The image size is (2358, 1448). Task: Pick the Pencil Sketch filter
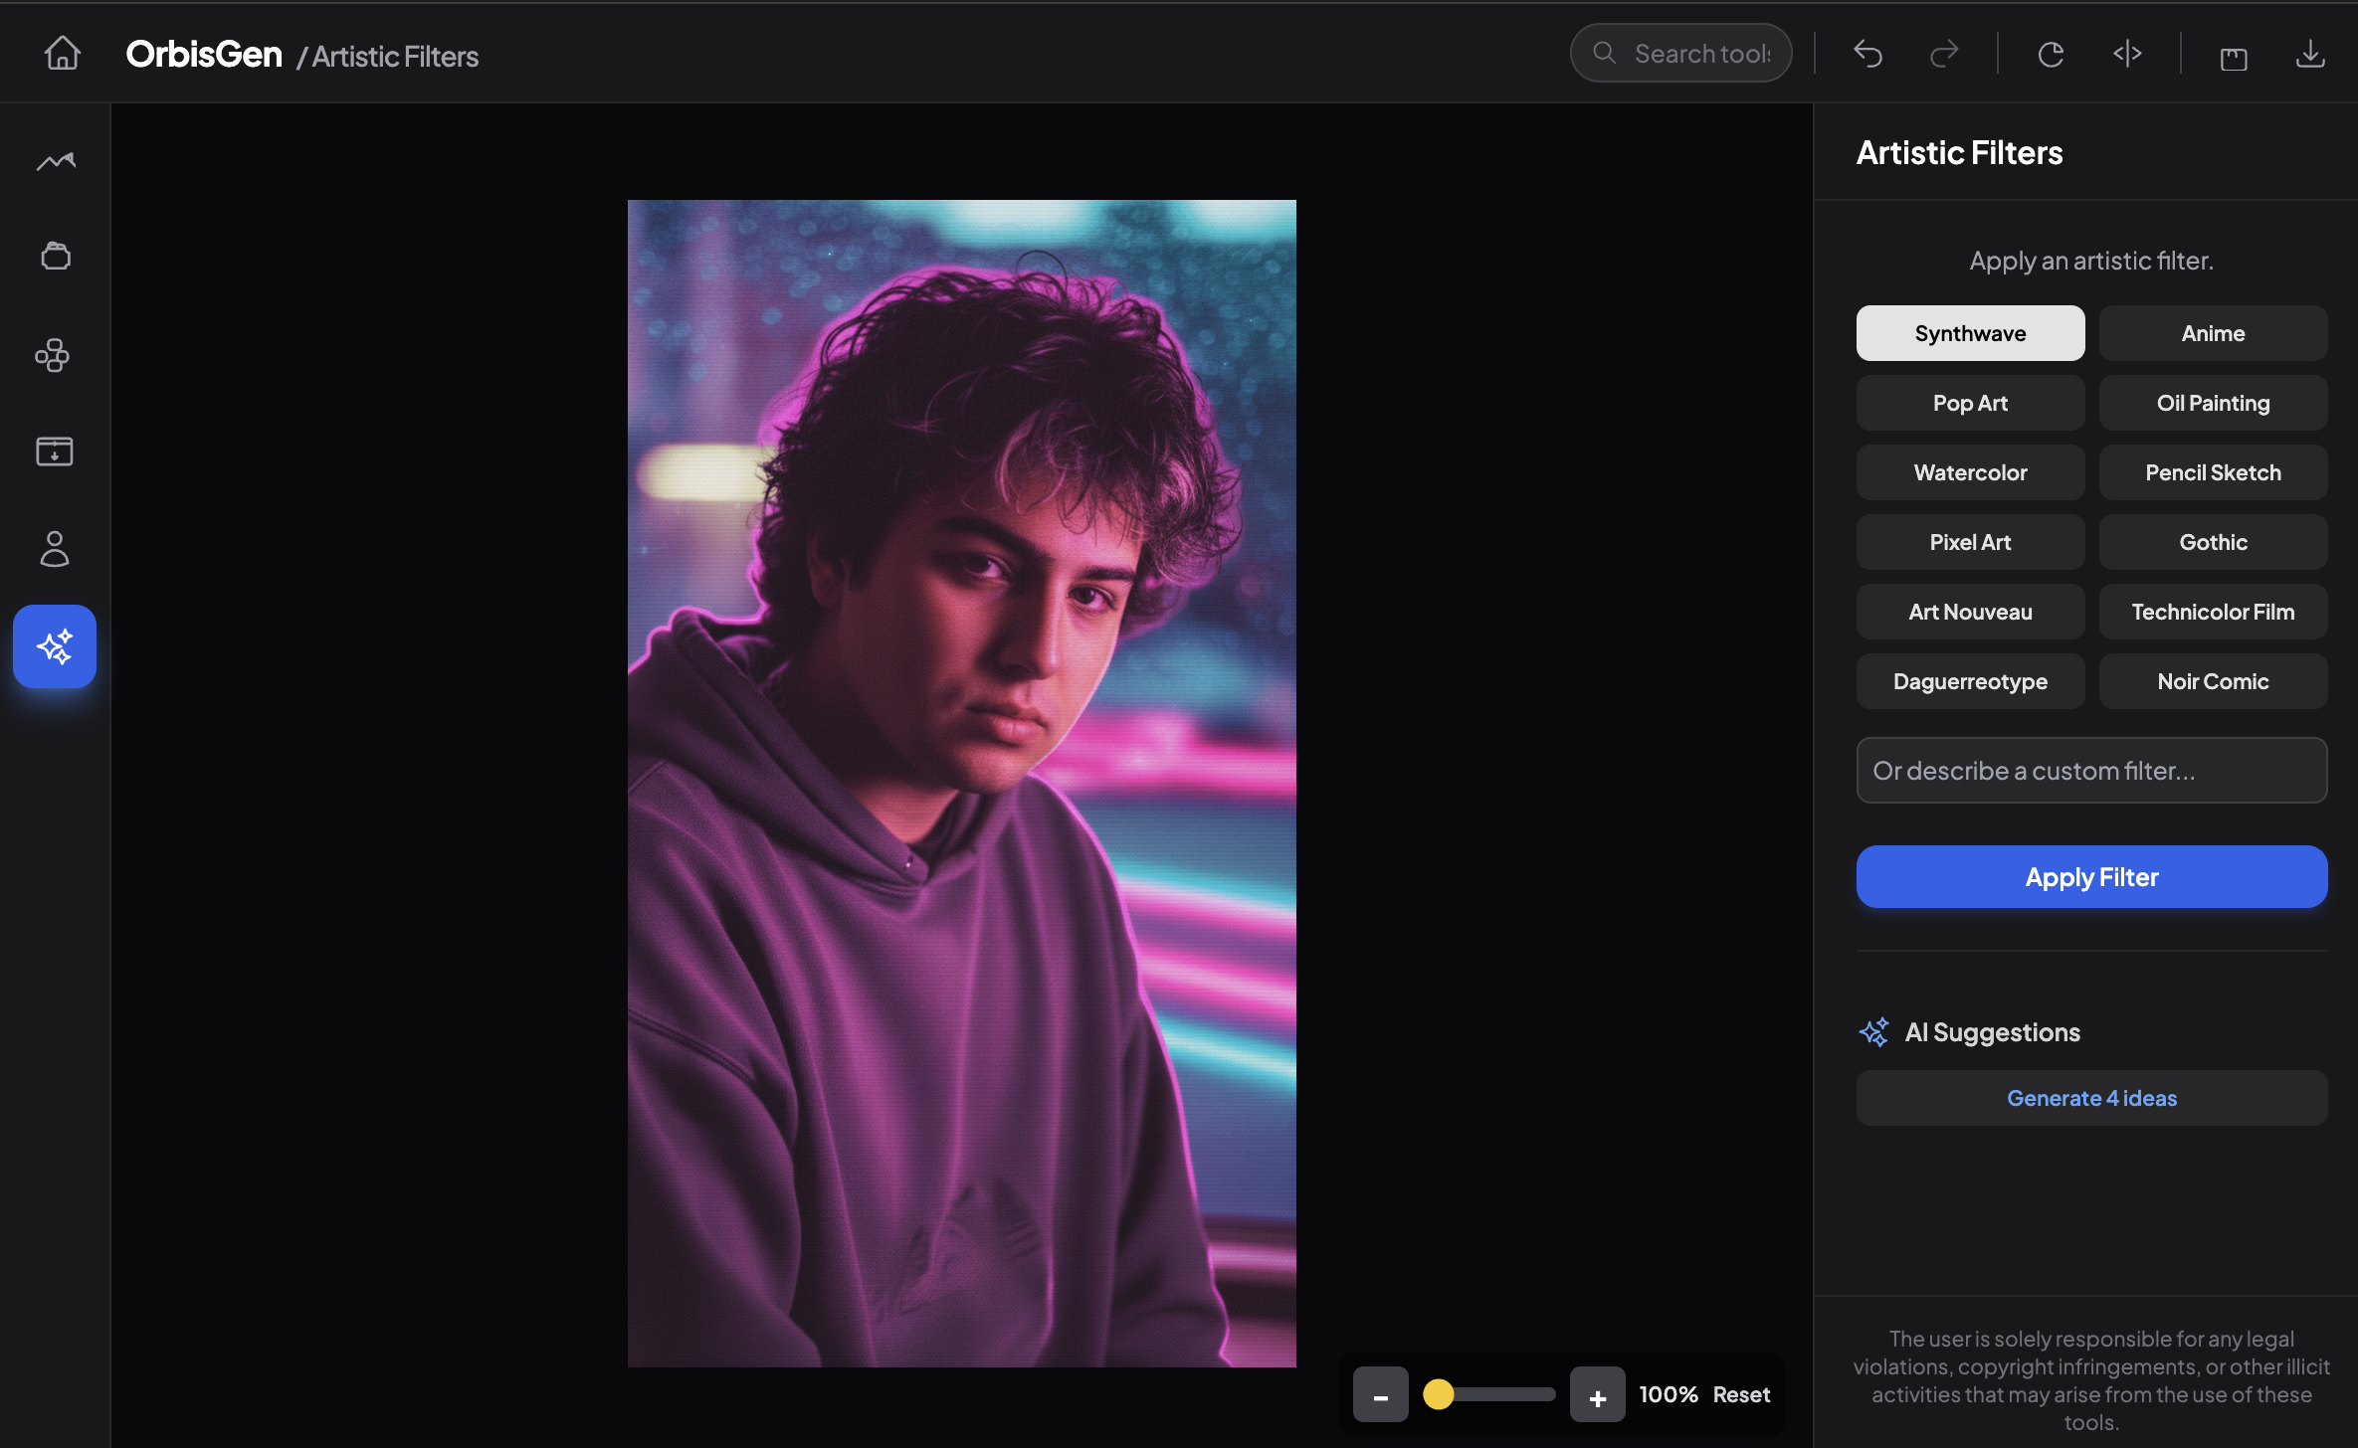tap(2213, 472)
